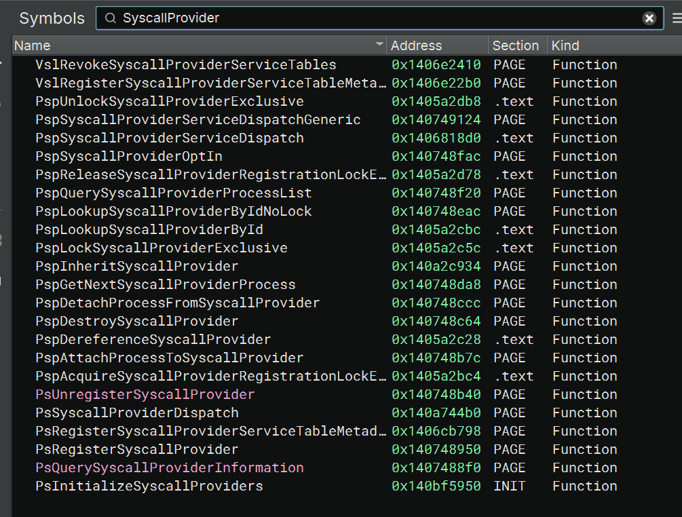Click address 0x1406e2410
The width and height of the screenshot is (682, 517).
[x=436, y=64]
